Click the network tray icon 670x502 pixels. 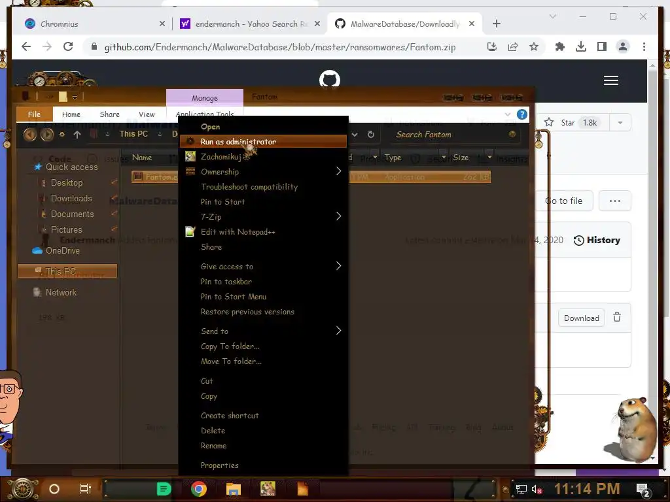(x=521, y=489)
